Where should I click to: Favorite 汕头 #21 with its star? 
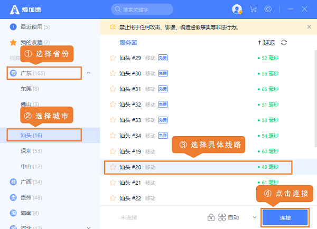(x=113, y=183)
